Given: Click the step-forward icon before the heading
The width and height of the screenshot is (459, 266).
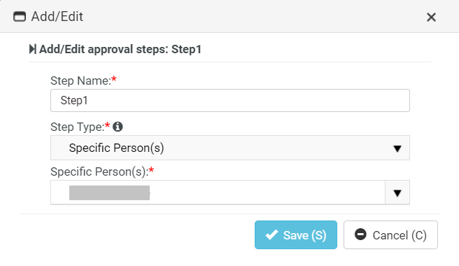Looking at the screenshot, I should (x=32, y=49).
